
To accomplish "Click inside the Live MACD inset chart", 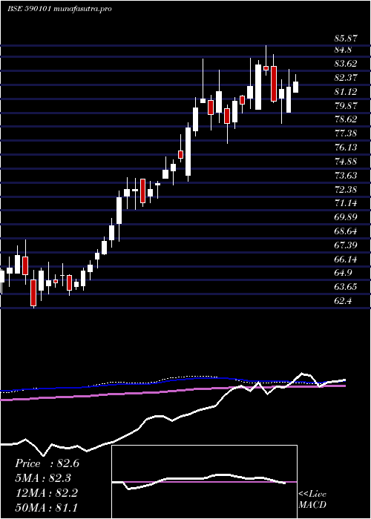I will point(204,482).
